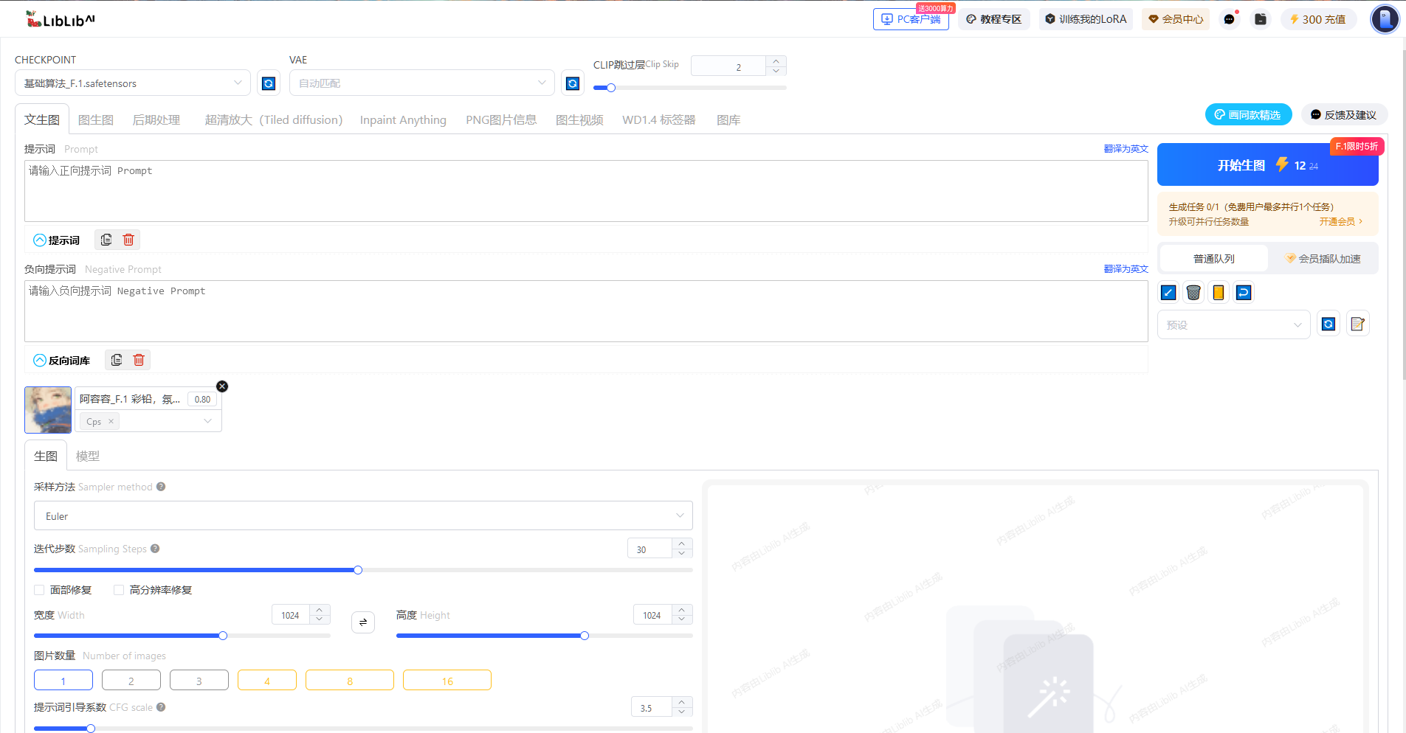
Task: Delete negative prompt via trash icon
Action: click(x=138, y=360)
